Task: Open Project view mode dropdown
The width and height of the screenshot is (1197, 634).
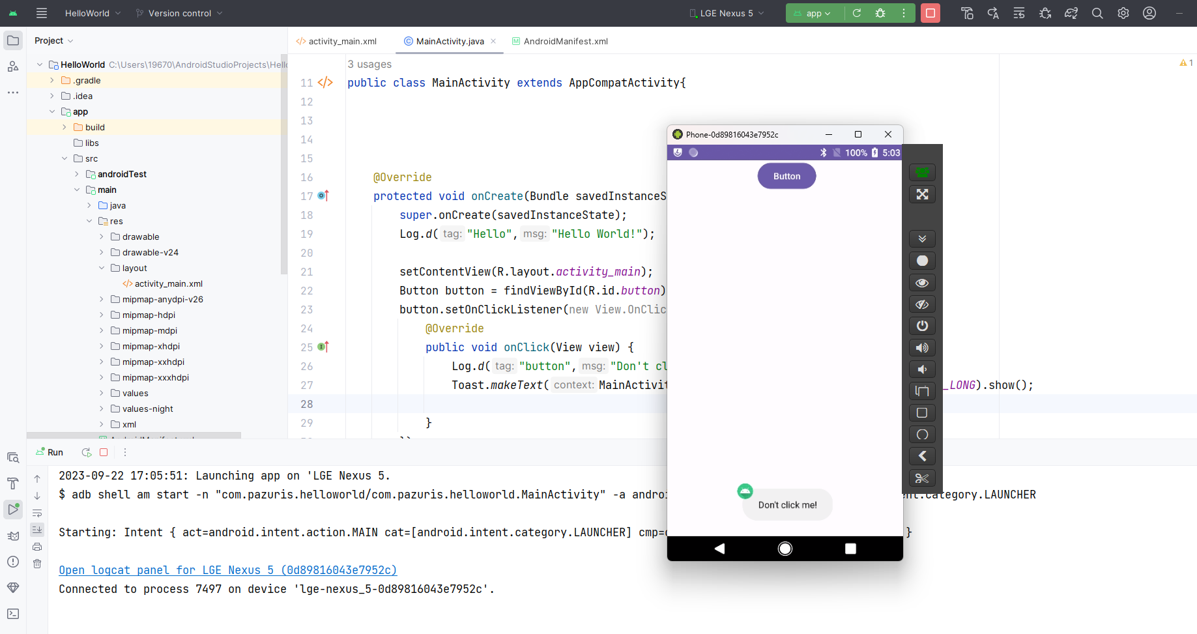Action: coord(53,40)
